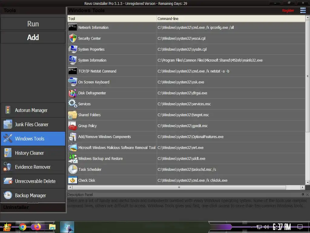The image size is (310, 233).
Task: Click the Network Information command prompt icon
Action: pos(73,28)
